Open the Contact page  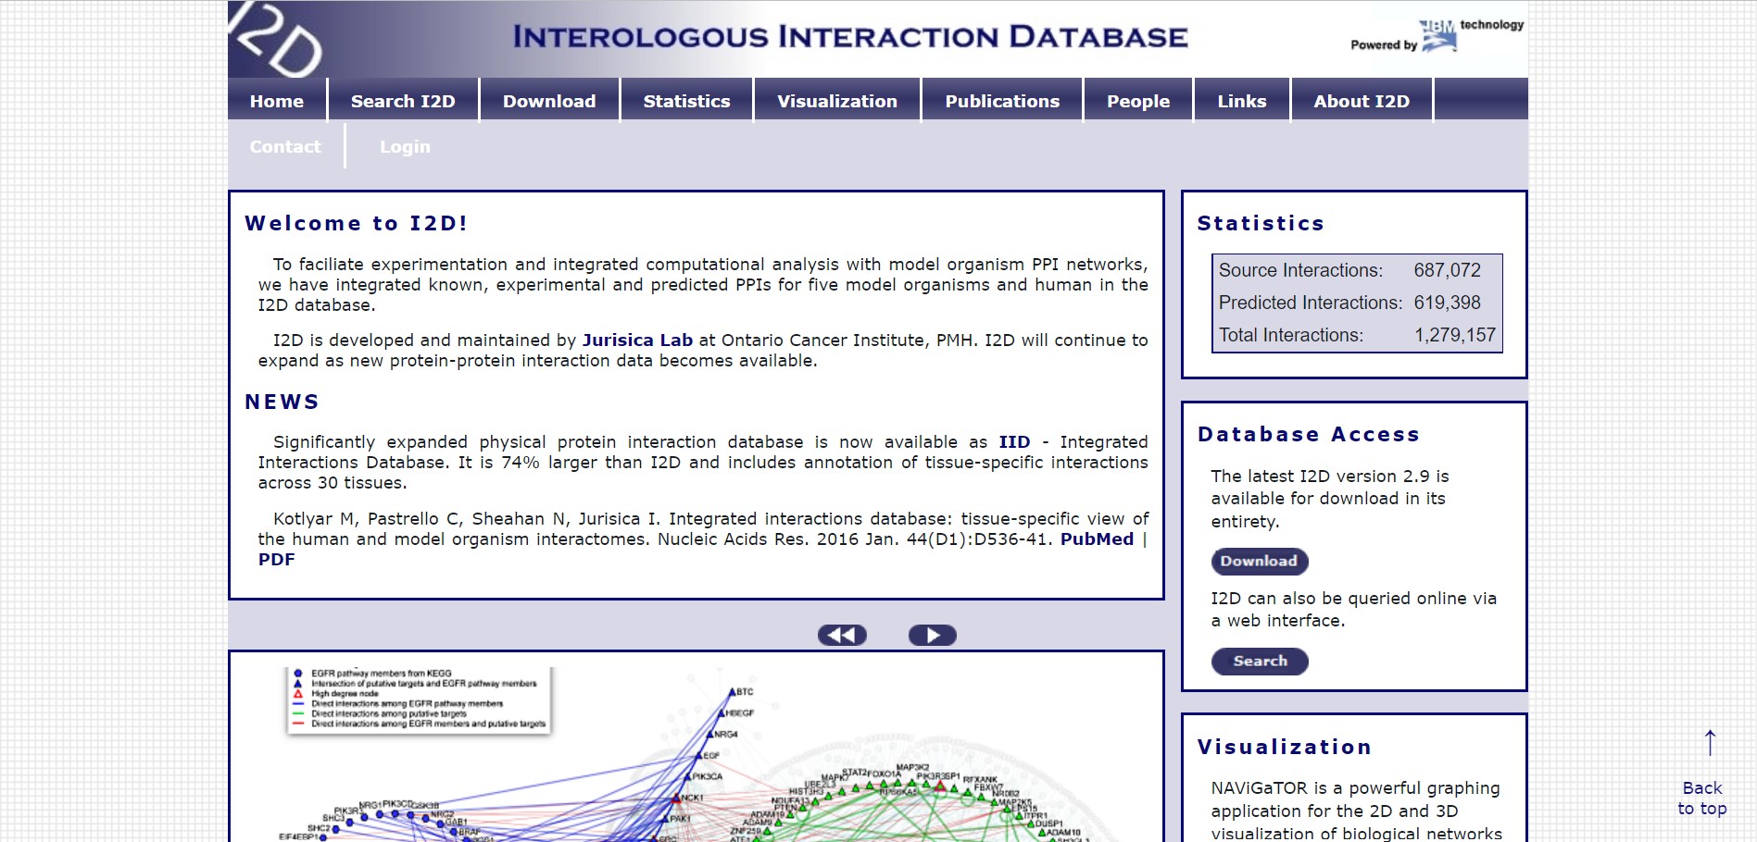click(x=285, y=146)
